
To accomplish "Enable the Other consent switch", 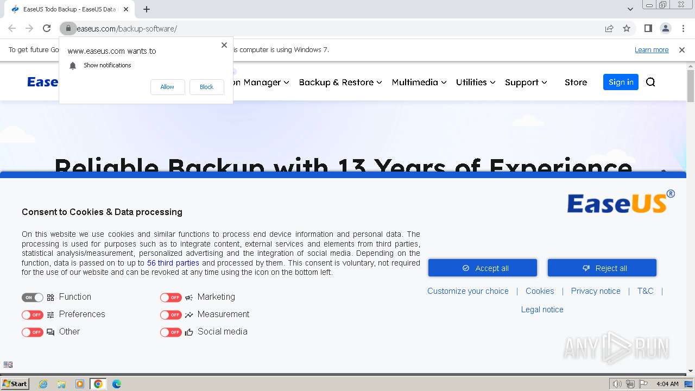I will (33, 332).
